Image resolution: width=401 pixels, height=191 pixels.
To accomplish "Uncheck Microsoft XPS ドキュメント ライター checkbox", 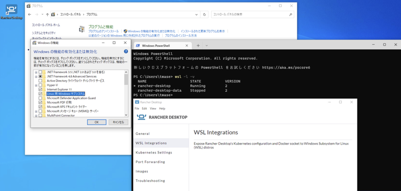I will [41, 107].
